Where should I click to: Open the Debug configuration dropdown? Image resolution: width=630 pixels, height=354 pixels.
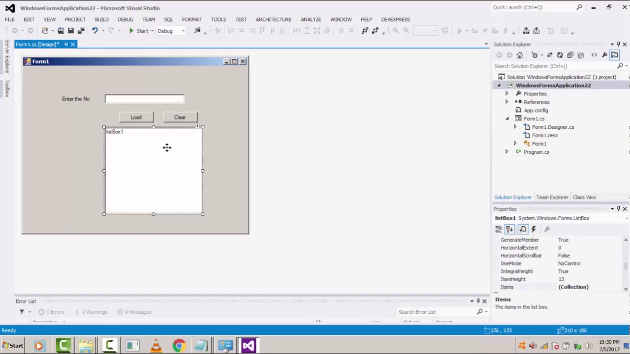point(182,30)
